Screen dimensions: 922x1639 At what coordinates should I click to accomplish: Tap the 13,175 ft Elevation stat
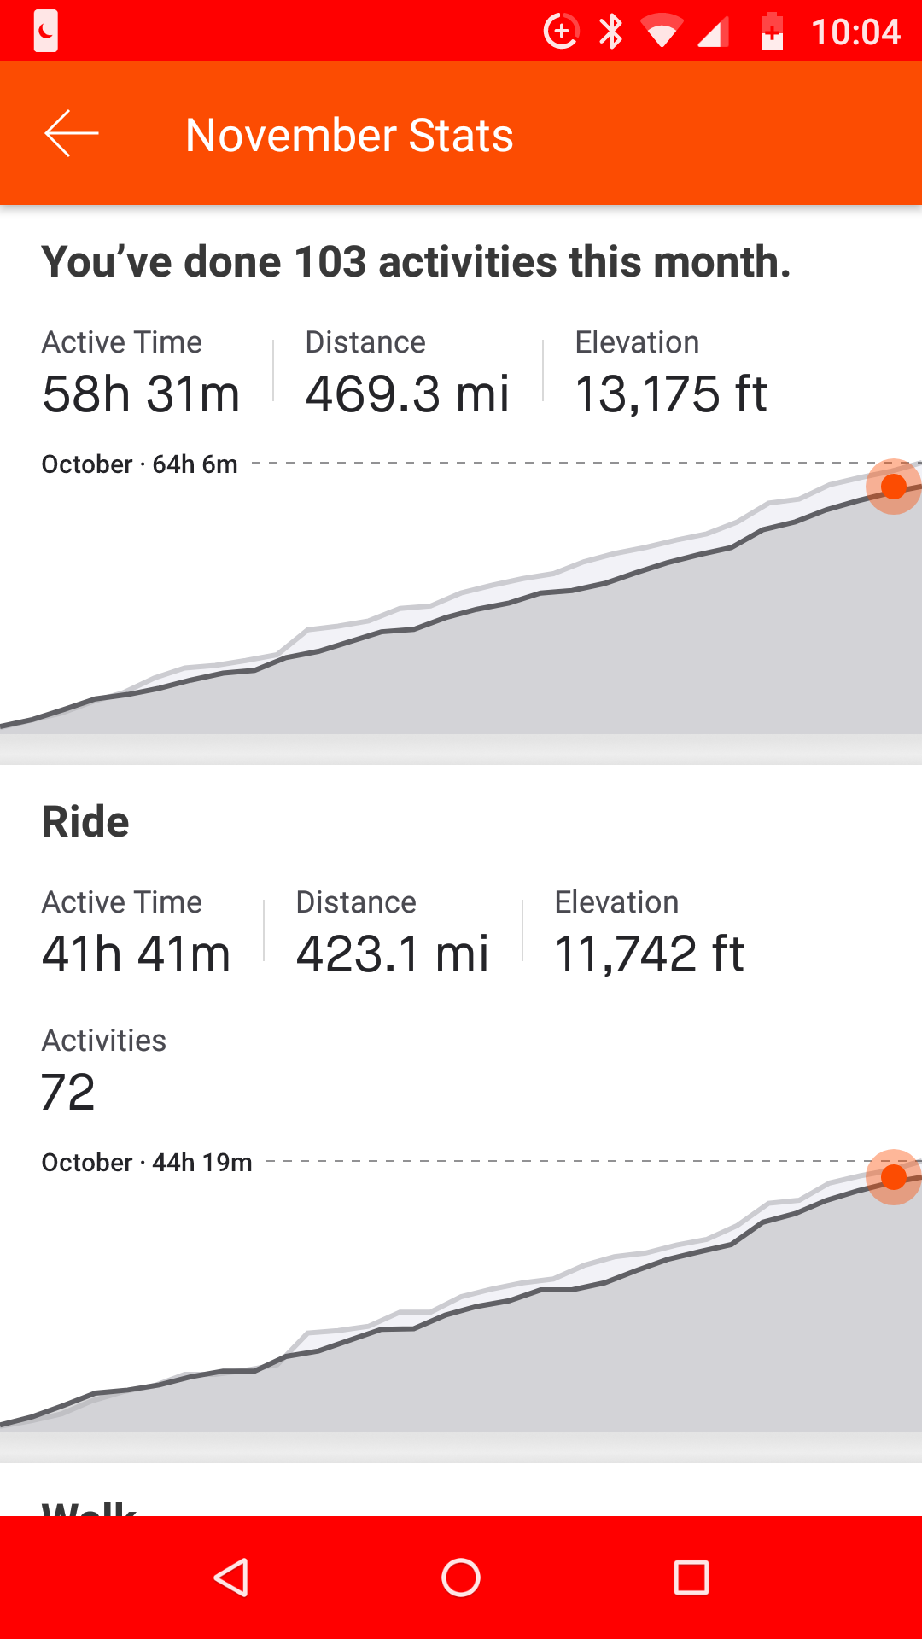(x=671, y=394)
